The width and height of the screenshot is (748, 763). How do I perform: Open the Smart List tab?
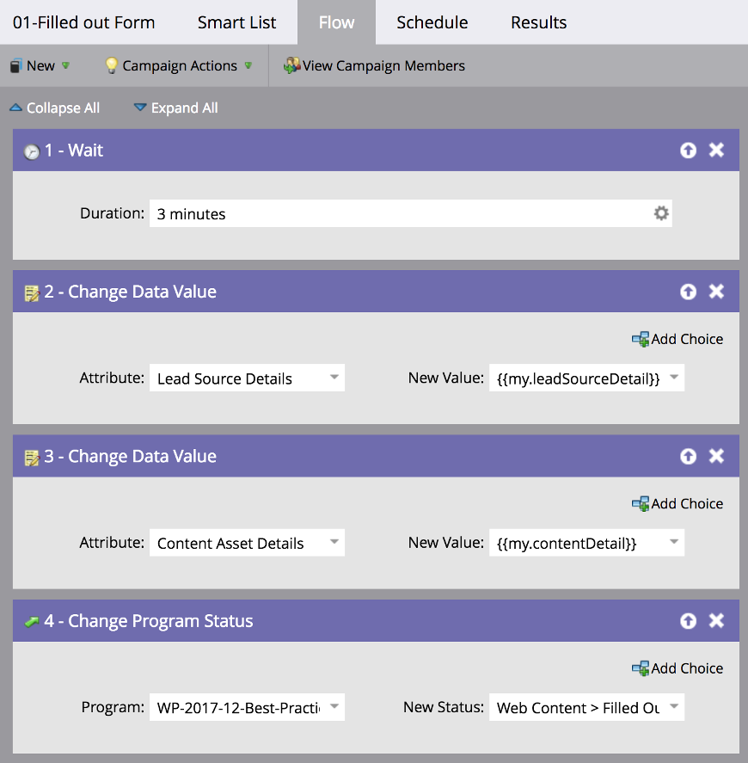tap(236, 23)
